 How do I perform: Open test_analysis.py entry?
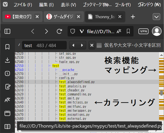pos(73,86)
